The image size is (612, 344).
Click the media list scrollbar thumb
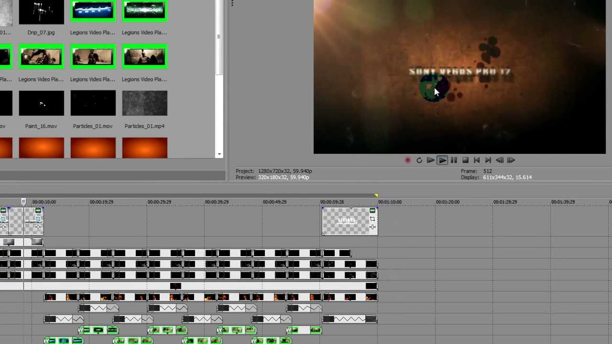[219, 37]
